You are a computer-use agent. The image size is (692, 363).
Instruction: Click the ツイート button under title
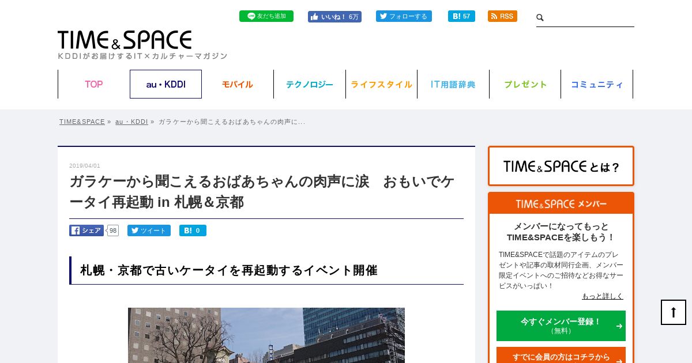click(149, 230)
